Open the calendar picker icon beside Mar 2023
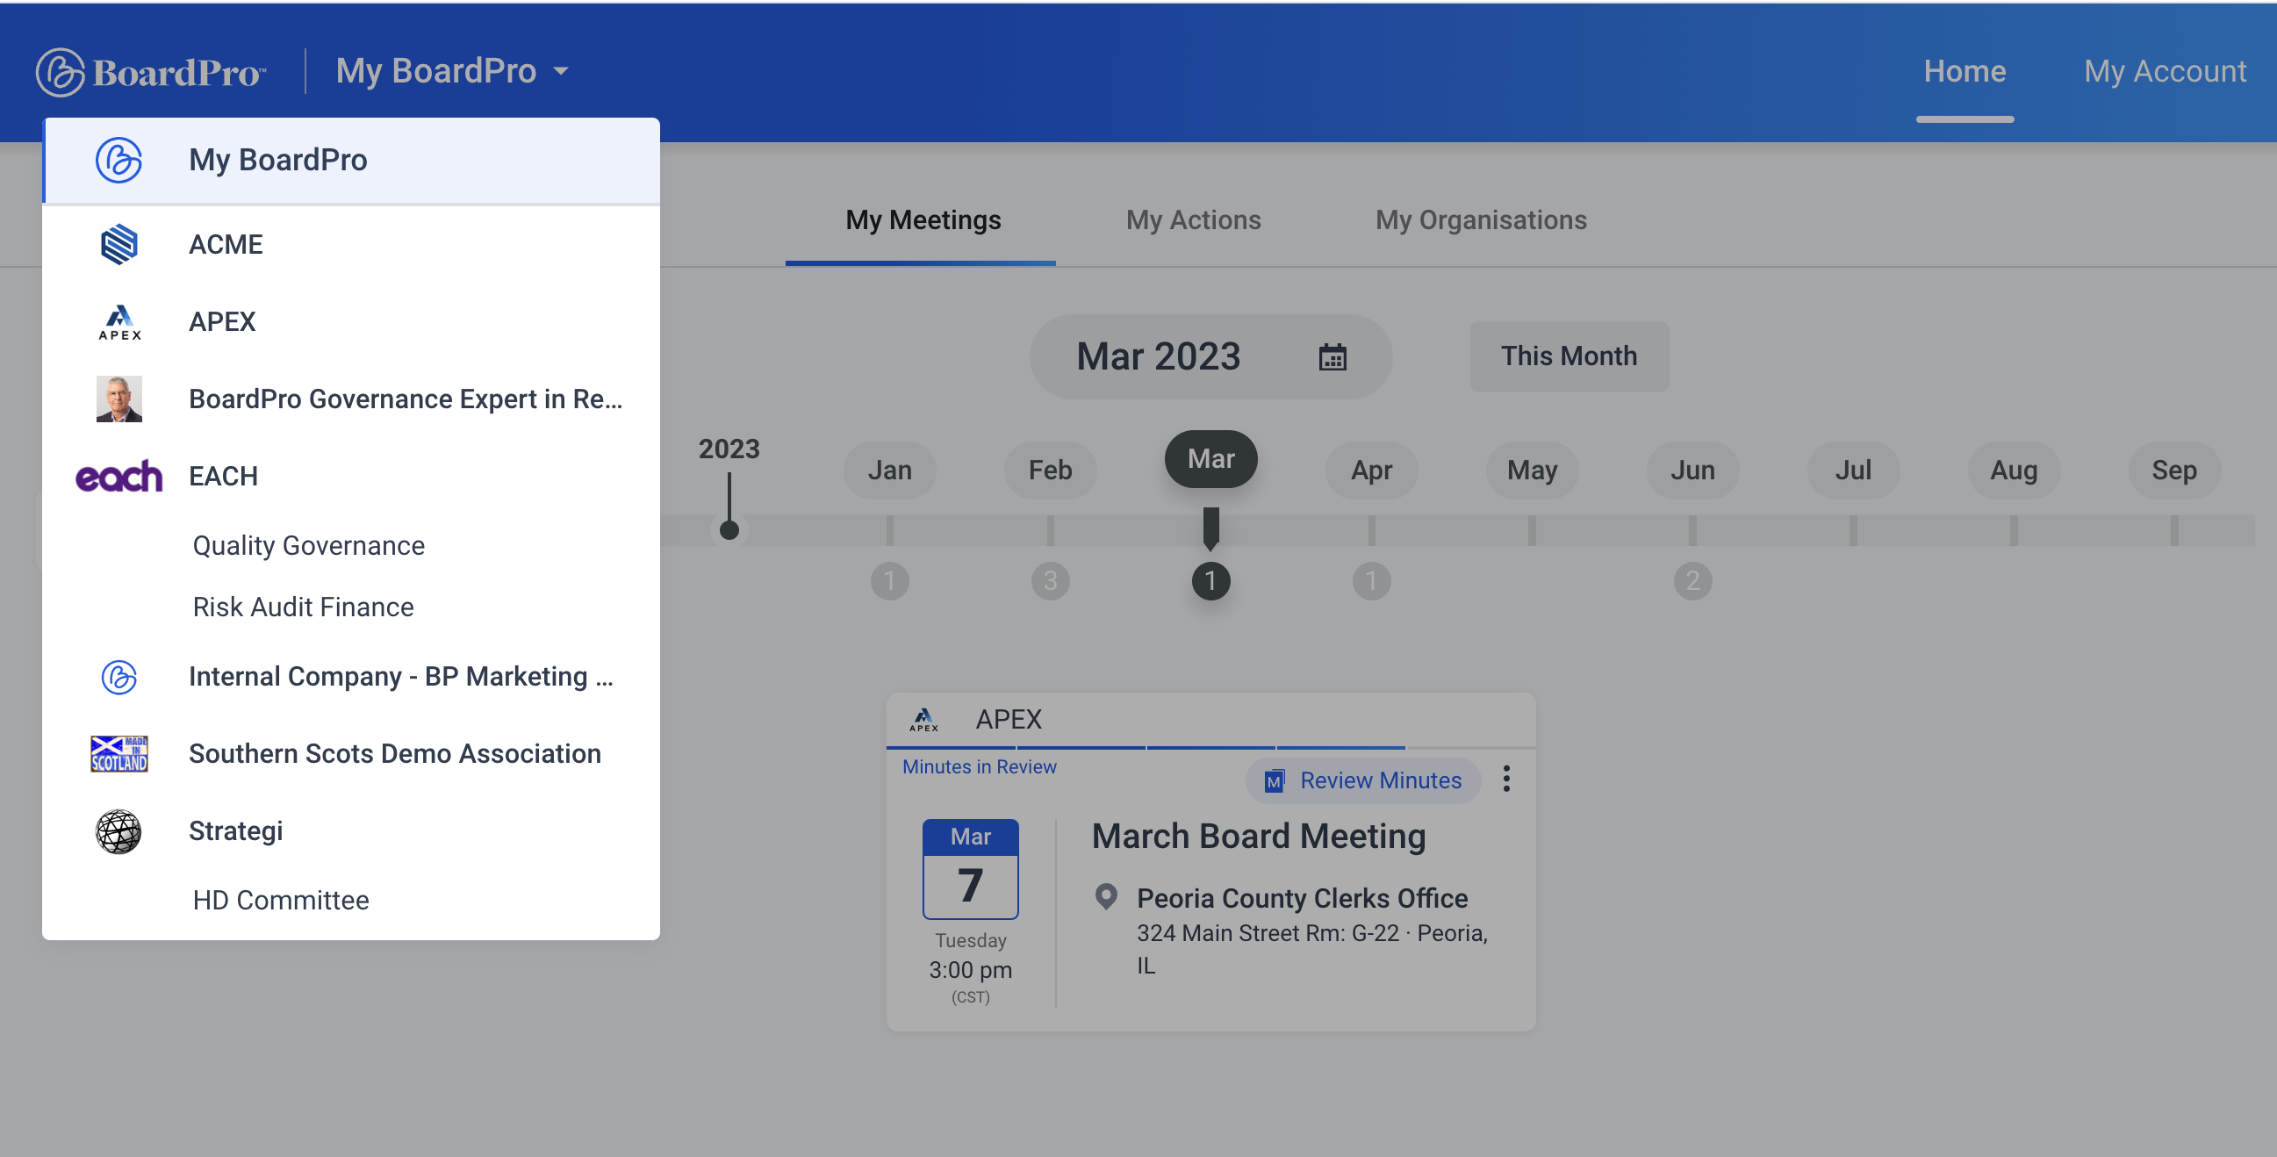 (1332, 357)
